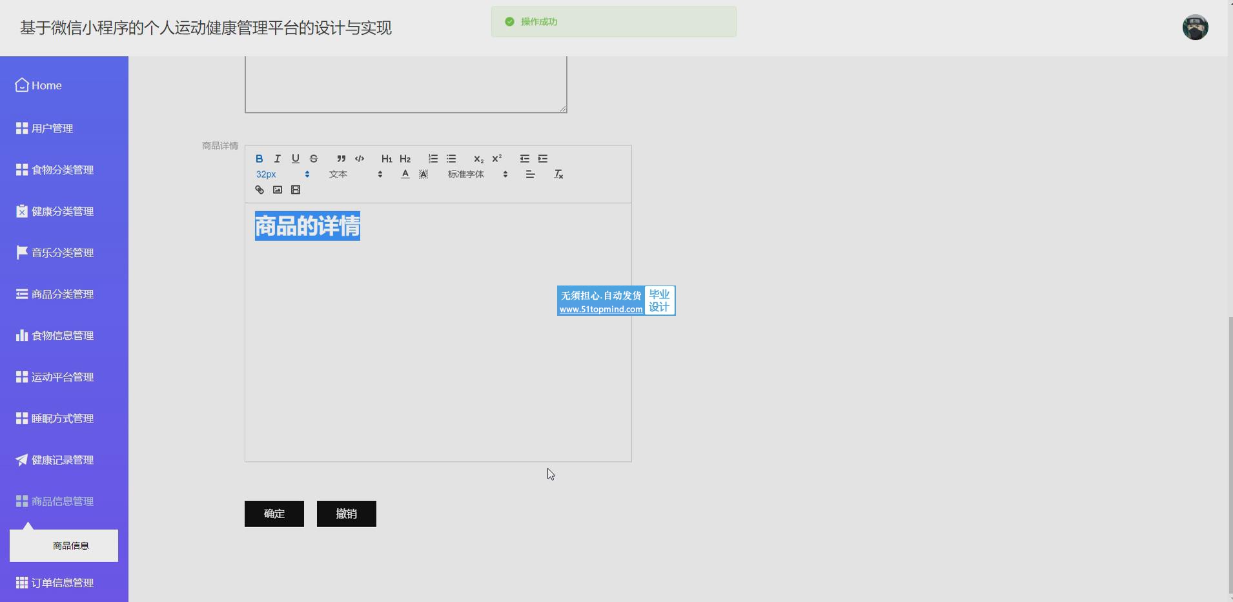Click the 操作成功 success notification
This screenshot has width=1233, height=602.
pyautogui.click(x=614, y=22)
